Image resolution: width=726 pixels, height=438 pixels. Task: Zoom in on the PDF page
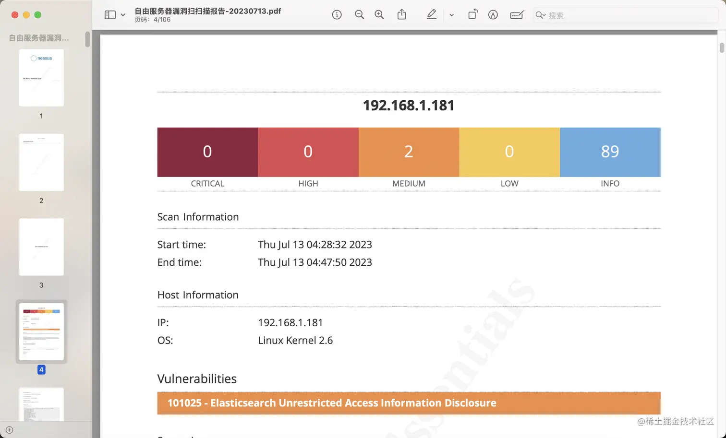pyautogui.click(x=379, y=15)
